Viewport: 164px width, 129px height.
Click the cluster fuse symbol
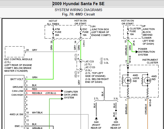pyautogui.click(x=128, y=31)
